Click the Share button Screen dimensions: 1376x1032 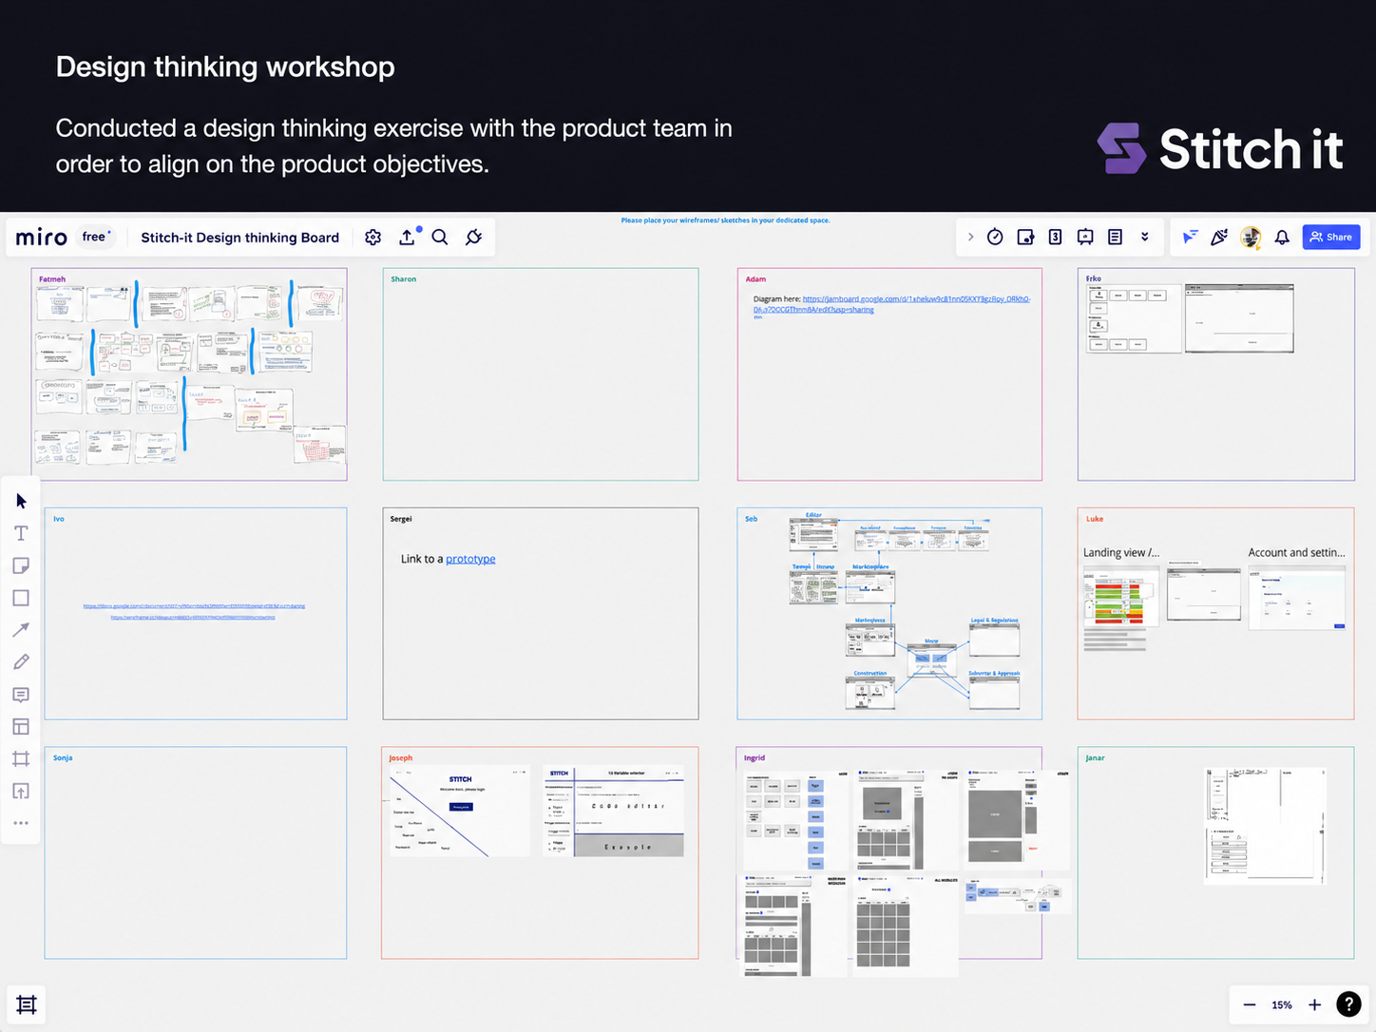pos(1330,238)
